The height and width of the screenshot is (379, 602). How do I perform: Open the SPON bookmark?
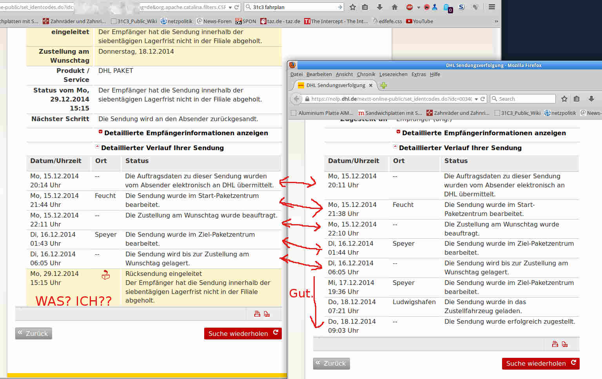point(246,21)
